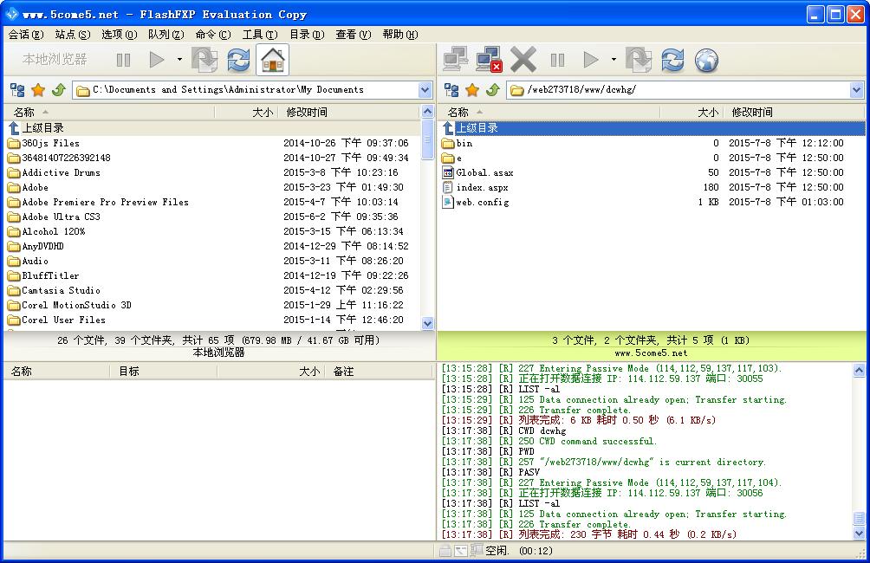Click the remote globe icon
870x563 pixels.
point(706,60)
